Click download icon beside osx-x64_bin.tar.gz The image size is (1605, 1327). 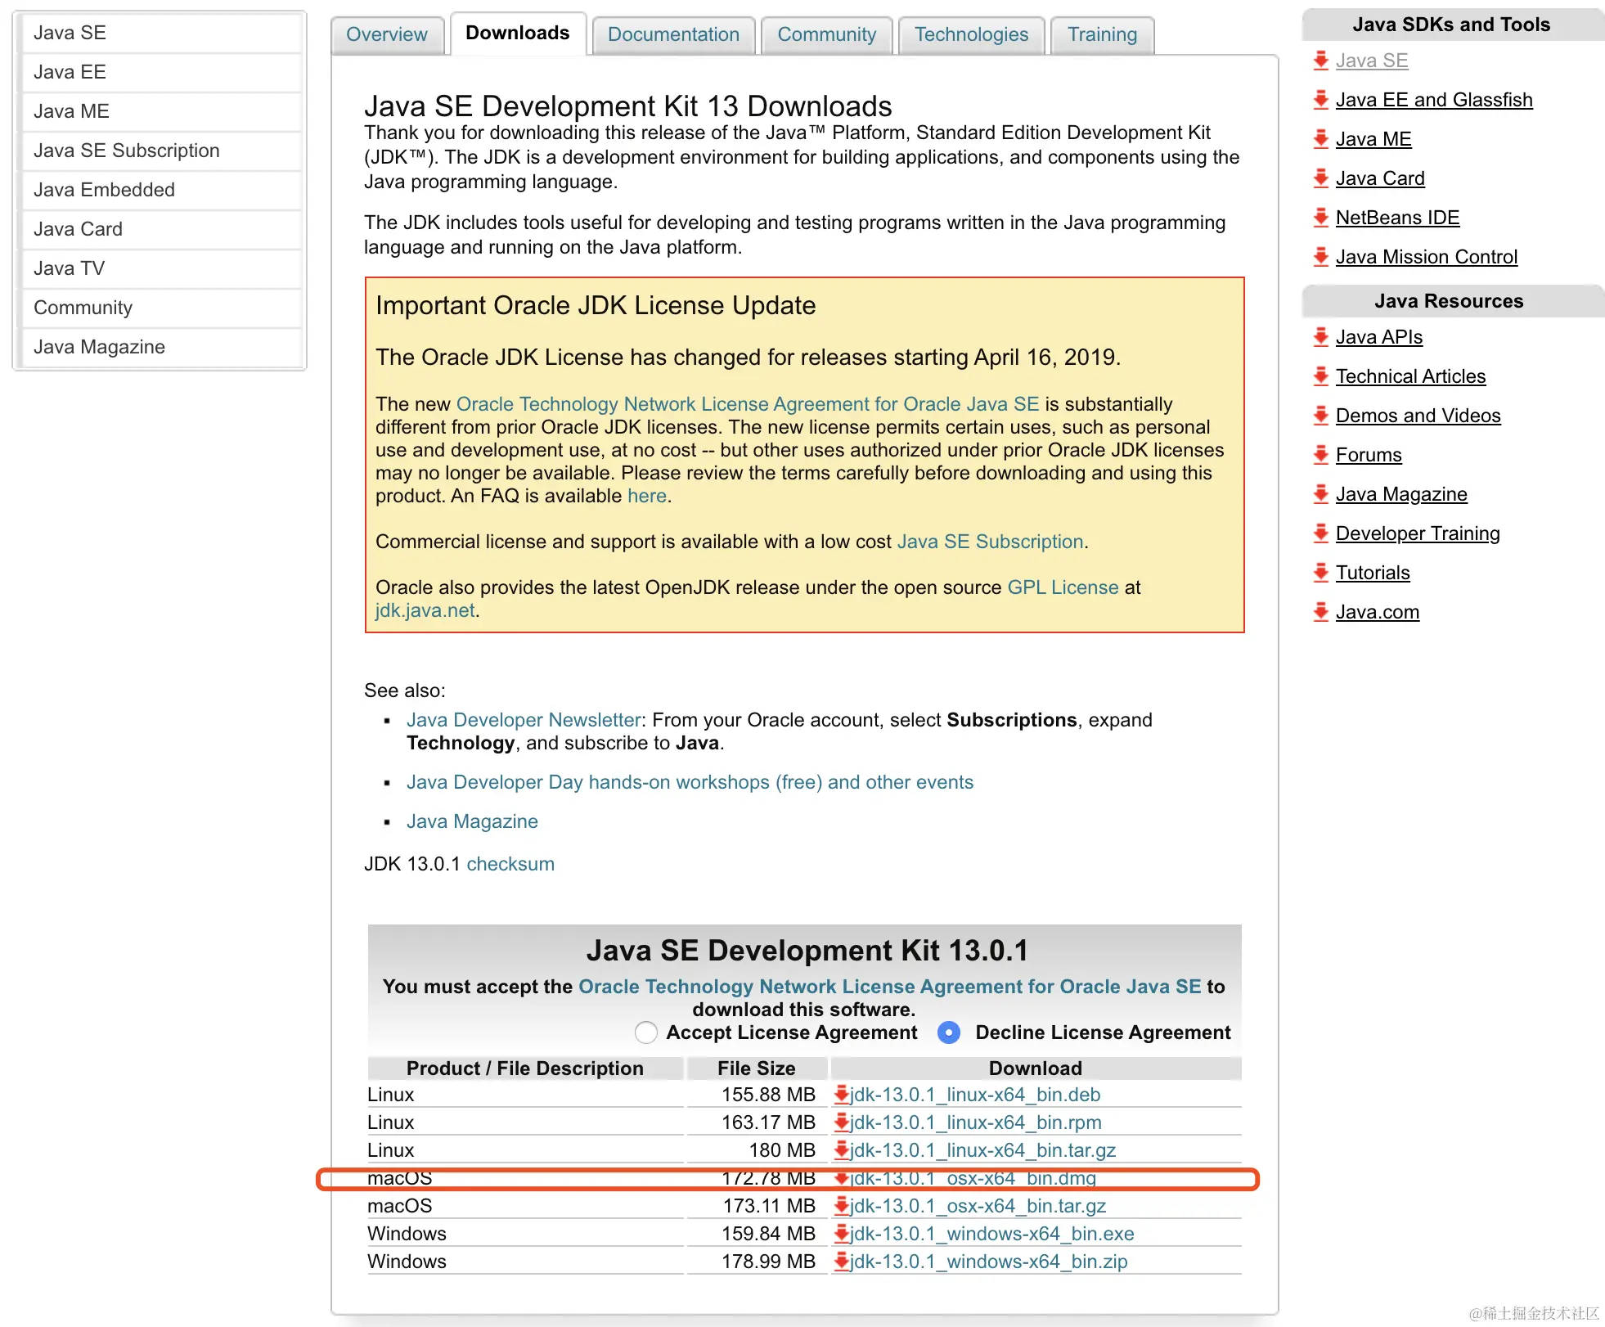(841, 1206)
